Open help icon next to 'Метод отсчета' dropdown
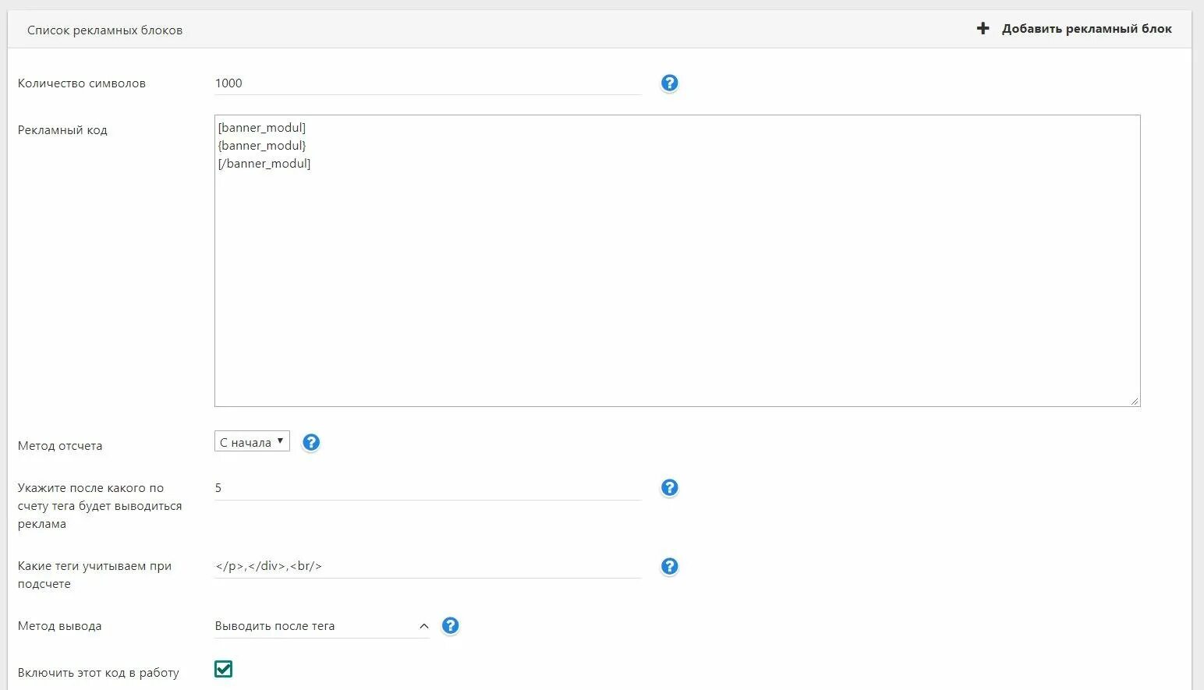1204x690 pixels. 310,442
